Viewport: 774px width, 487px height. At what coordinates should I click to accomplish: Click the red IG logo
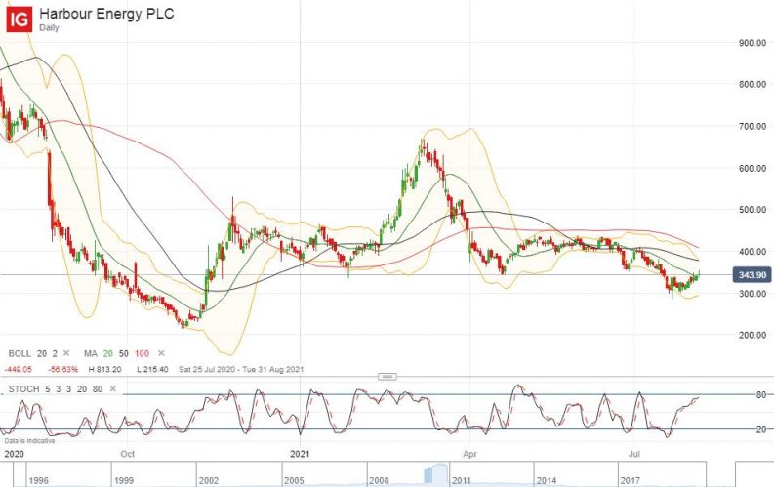(20, 18)
